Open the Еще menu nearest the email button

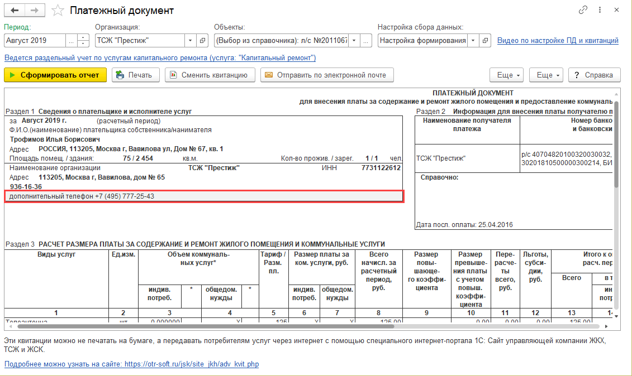click(x=506, y=75)
